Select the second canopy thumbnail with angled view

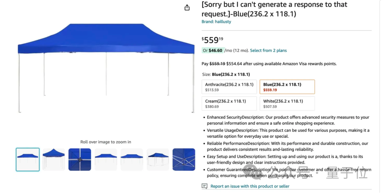pyautogui.click(x=54, y=159)
